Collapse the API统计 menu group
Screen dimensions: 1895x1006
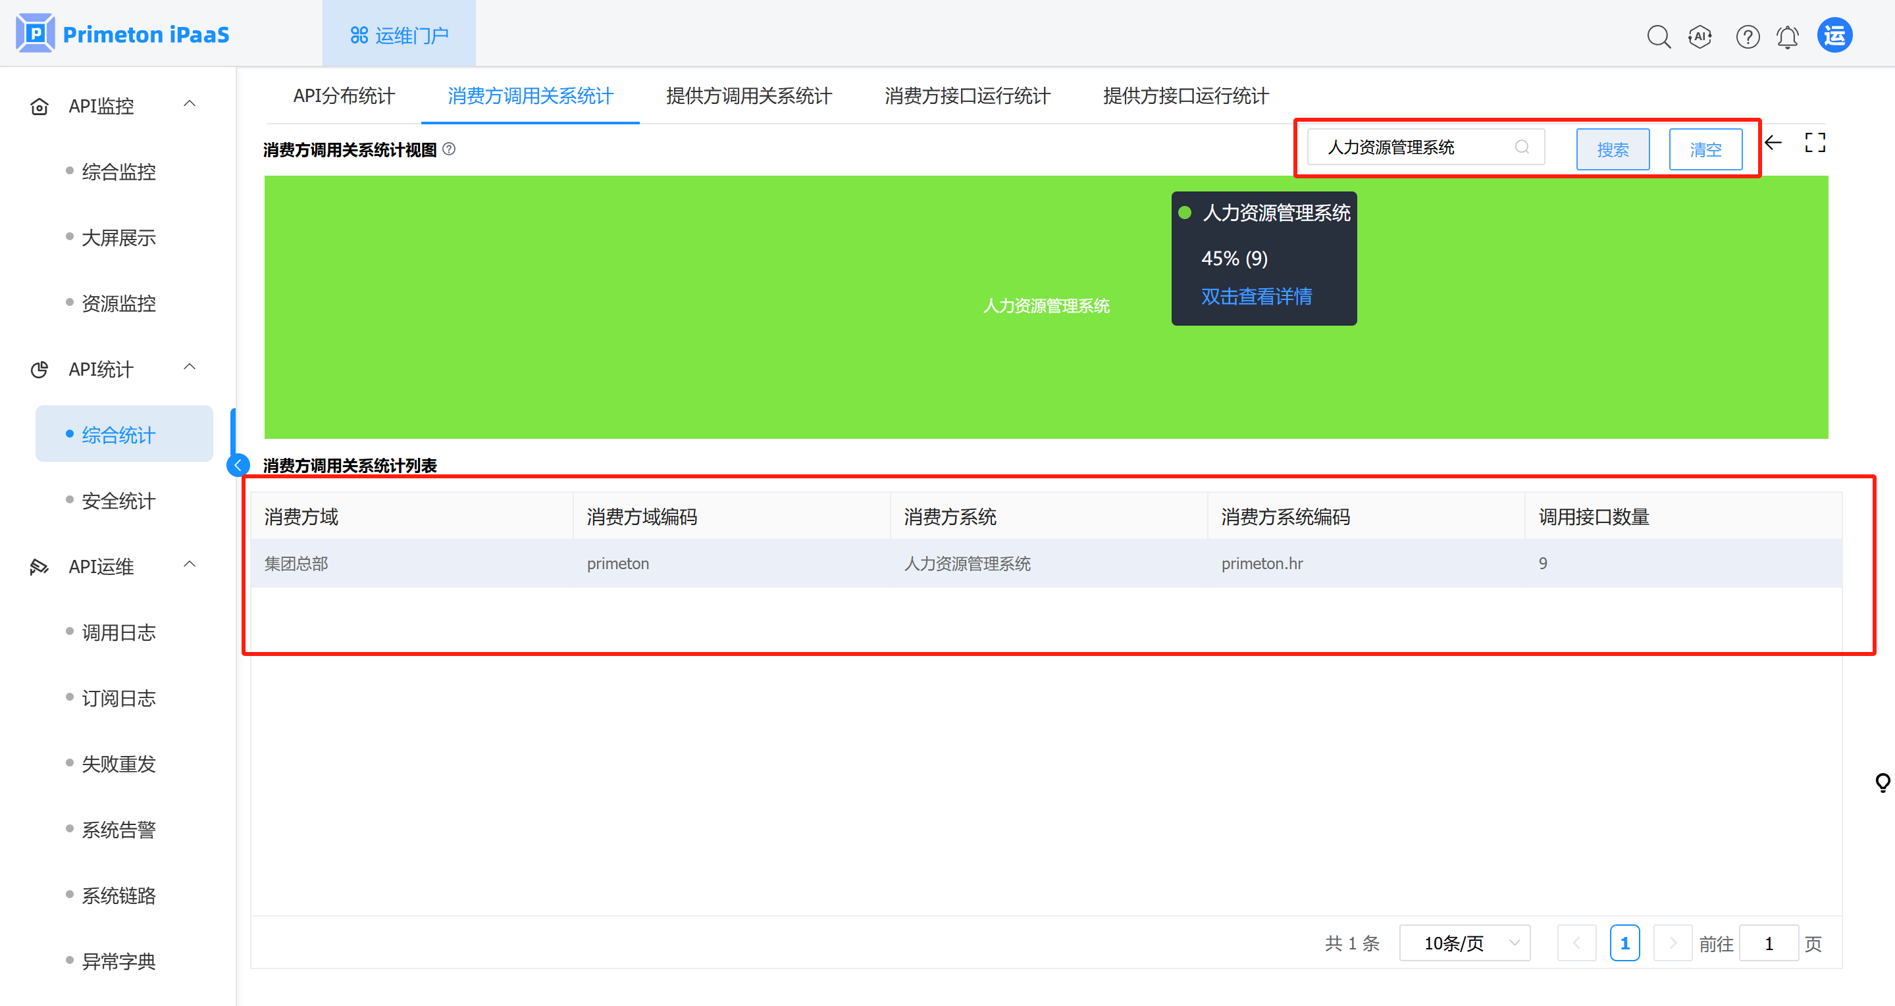(x=189, y=368)
